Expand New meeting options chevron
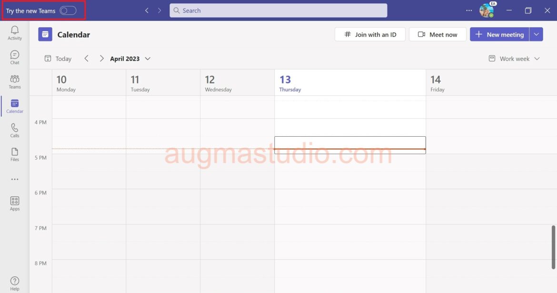 coord(537,34)
